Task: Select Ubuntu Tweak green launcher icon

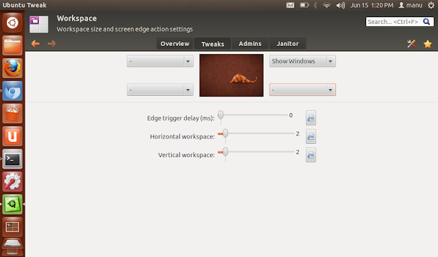Action: point(12,204)
